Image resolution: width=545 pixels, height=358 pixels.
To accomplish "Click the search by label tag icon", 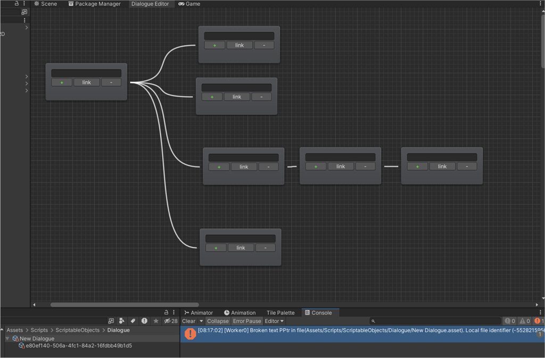I will (x=133, y=321).
